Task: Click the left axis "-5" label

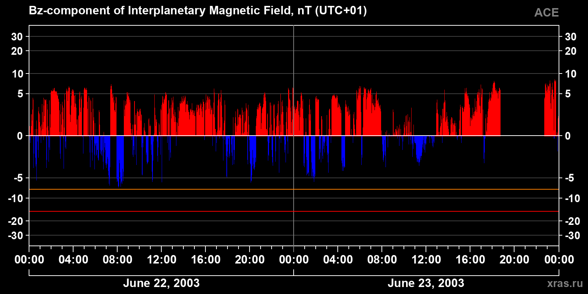Action: pyautogui.click(x=18, y=178)
